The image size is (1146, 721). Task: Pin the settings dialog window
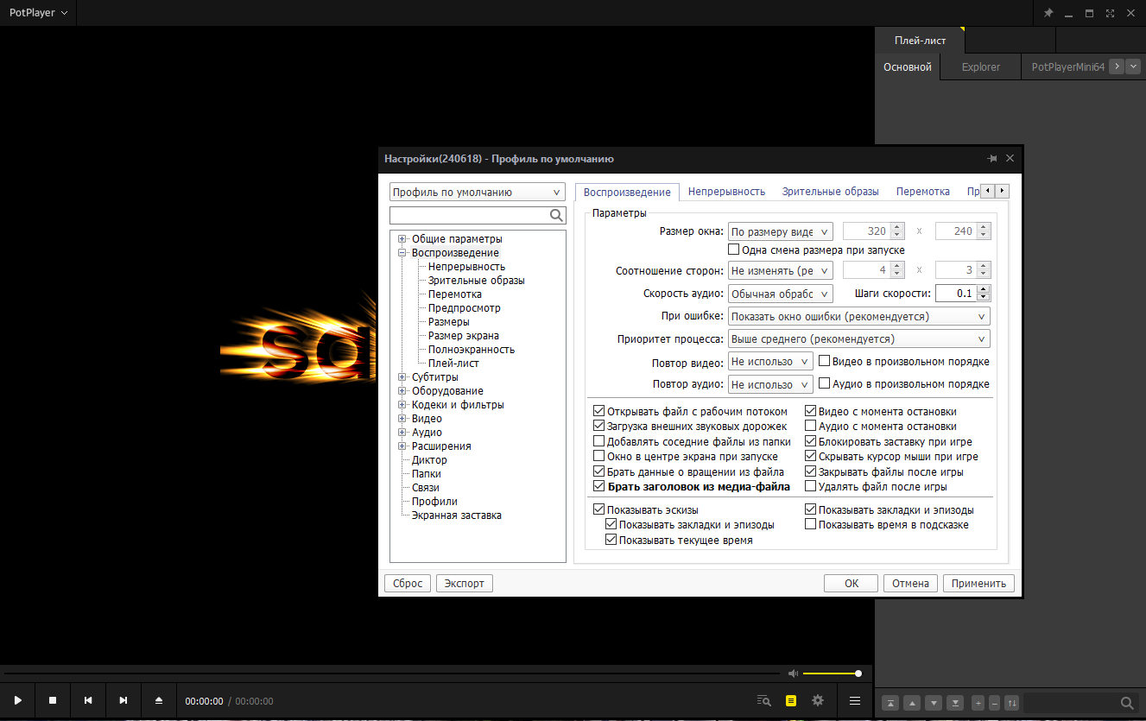pos(991,159)
